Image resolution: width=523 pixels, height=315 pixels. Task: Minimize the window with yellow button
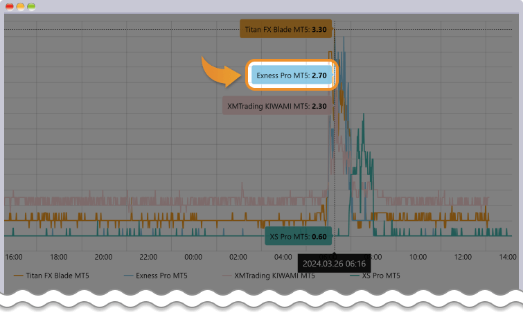pos(20,7)
